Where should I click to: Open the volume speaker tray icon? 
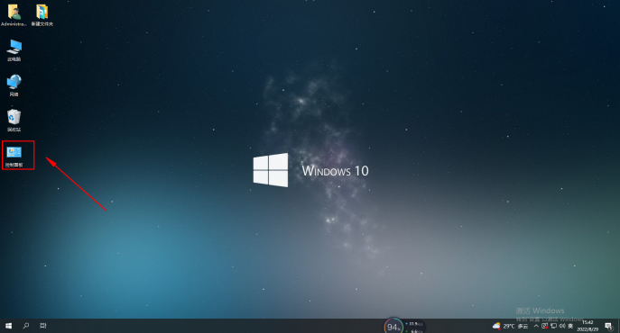(562, 326)
